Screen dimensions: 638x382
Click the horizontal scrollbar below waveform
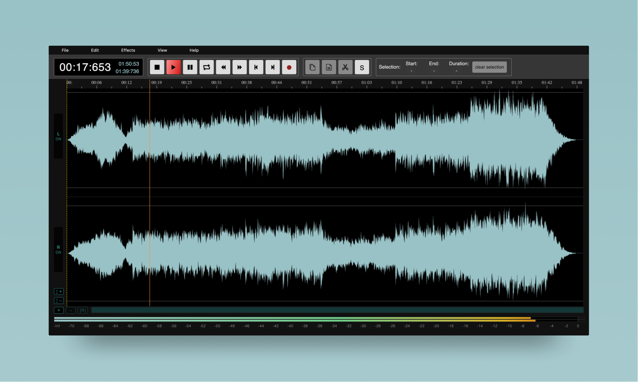[337, 310]
